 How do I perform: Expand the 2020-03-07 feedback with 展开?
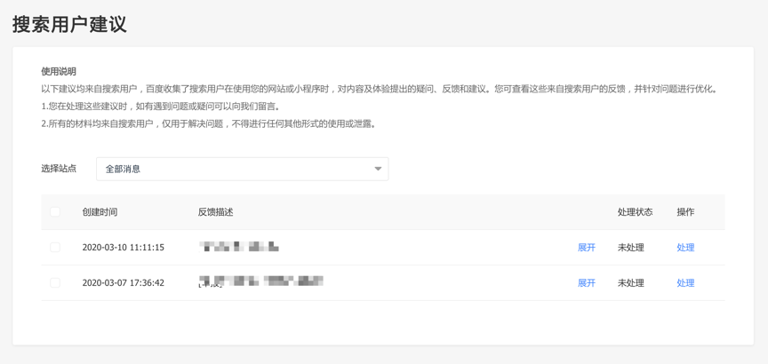(x=587, y=283)
